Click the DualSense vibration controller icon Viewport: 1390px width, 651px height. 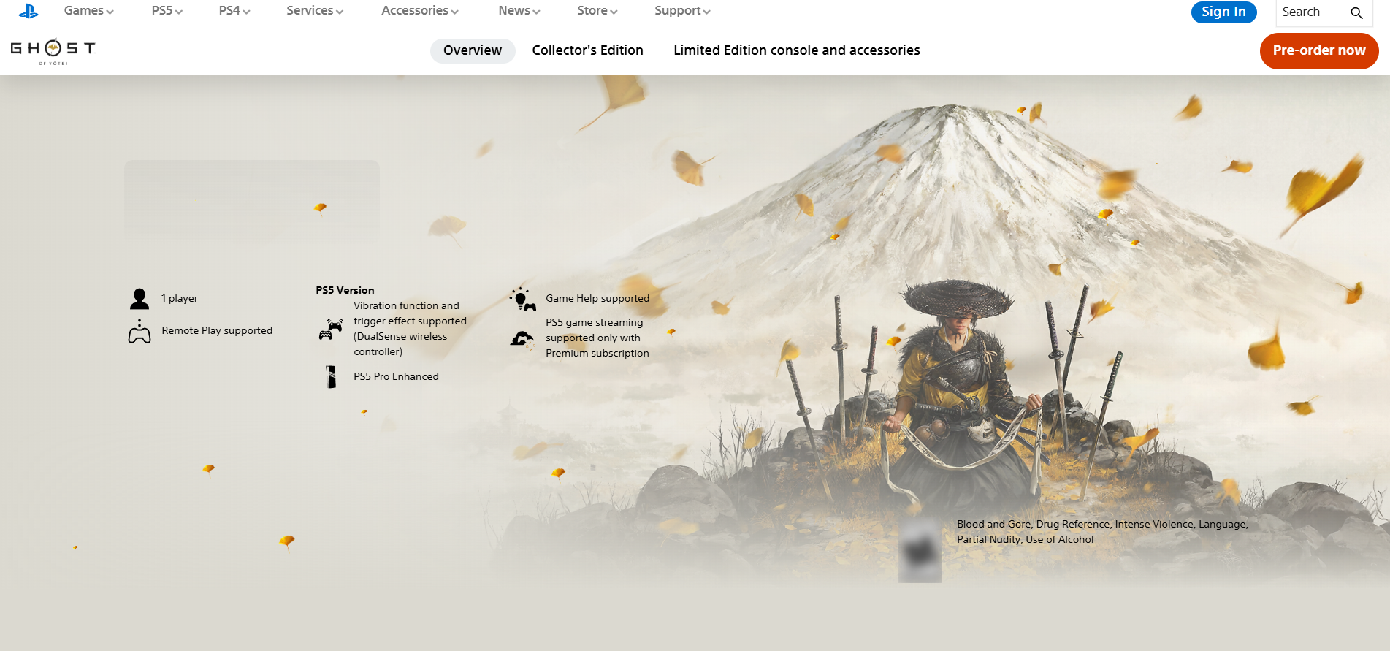click(x=331, y=329)
